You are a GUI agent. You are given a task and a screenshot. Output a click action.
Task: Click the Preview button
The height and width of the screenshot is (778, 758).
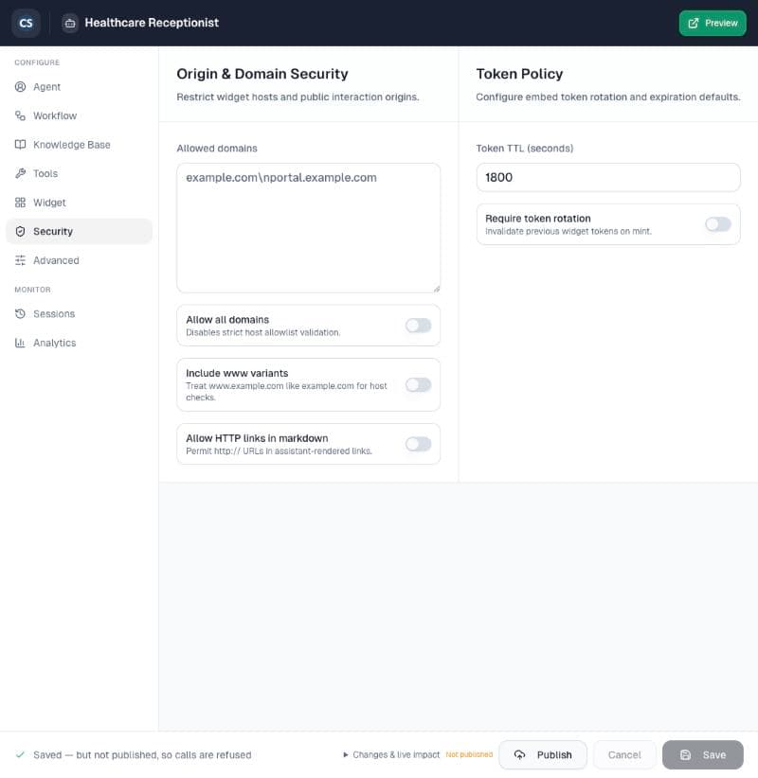713,24
